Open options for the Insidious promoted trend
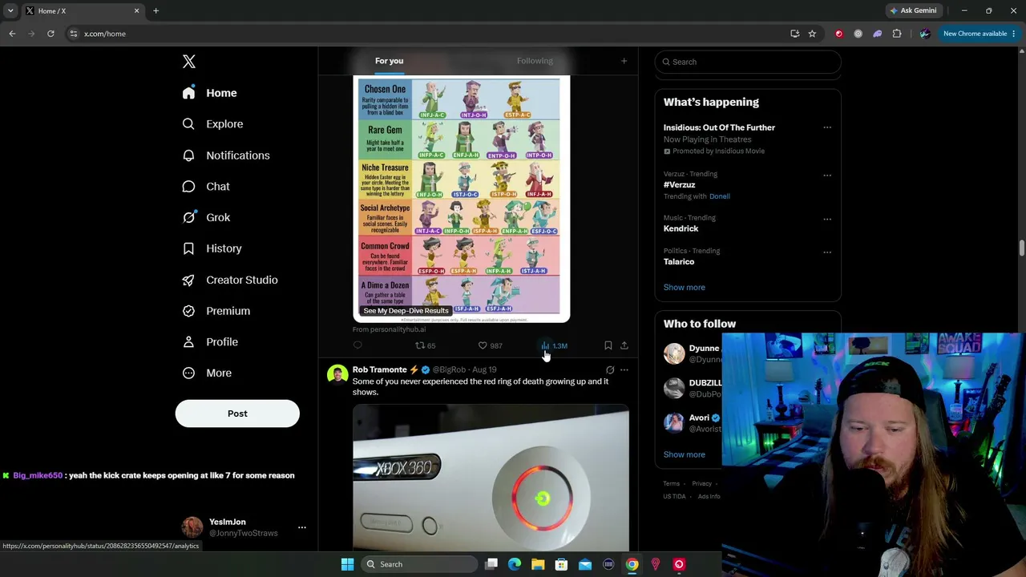 [x=827, y=127]
